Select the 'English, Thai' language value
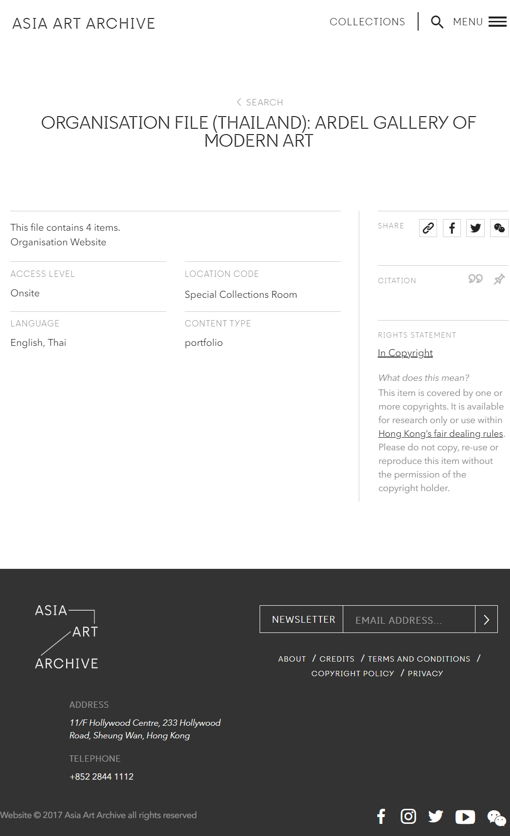This screenshot has height=836, width=510. [38, 342]
